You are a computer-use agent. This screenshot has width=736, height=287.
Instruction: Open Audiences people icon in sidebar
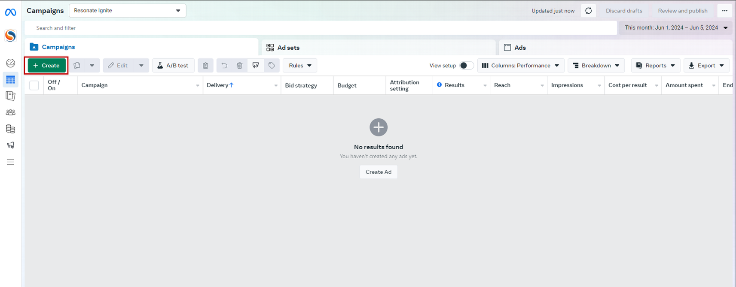pyautogui.click(x=10, y=112)
